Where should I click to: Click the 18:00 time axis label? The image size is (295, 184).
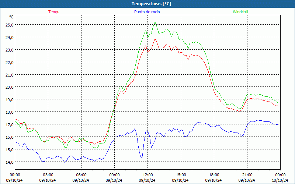[x=214, y=175]
